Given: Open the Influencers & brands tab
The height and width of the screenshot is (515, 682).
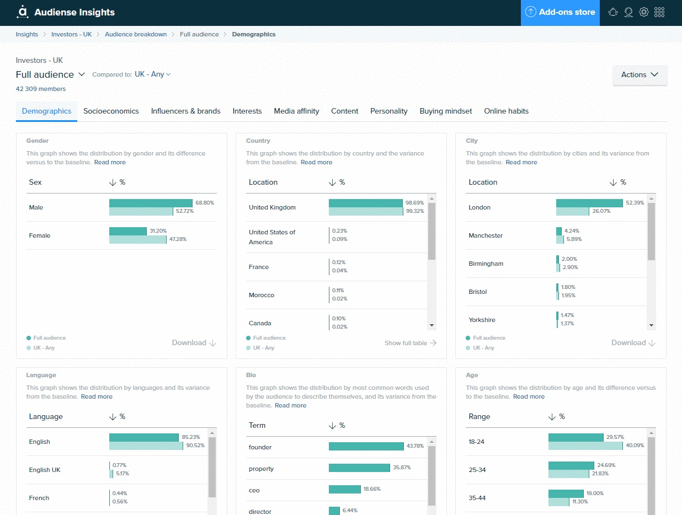Looking at the screenshot, I should coord(186,111).
